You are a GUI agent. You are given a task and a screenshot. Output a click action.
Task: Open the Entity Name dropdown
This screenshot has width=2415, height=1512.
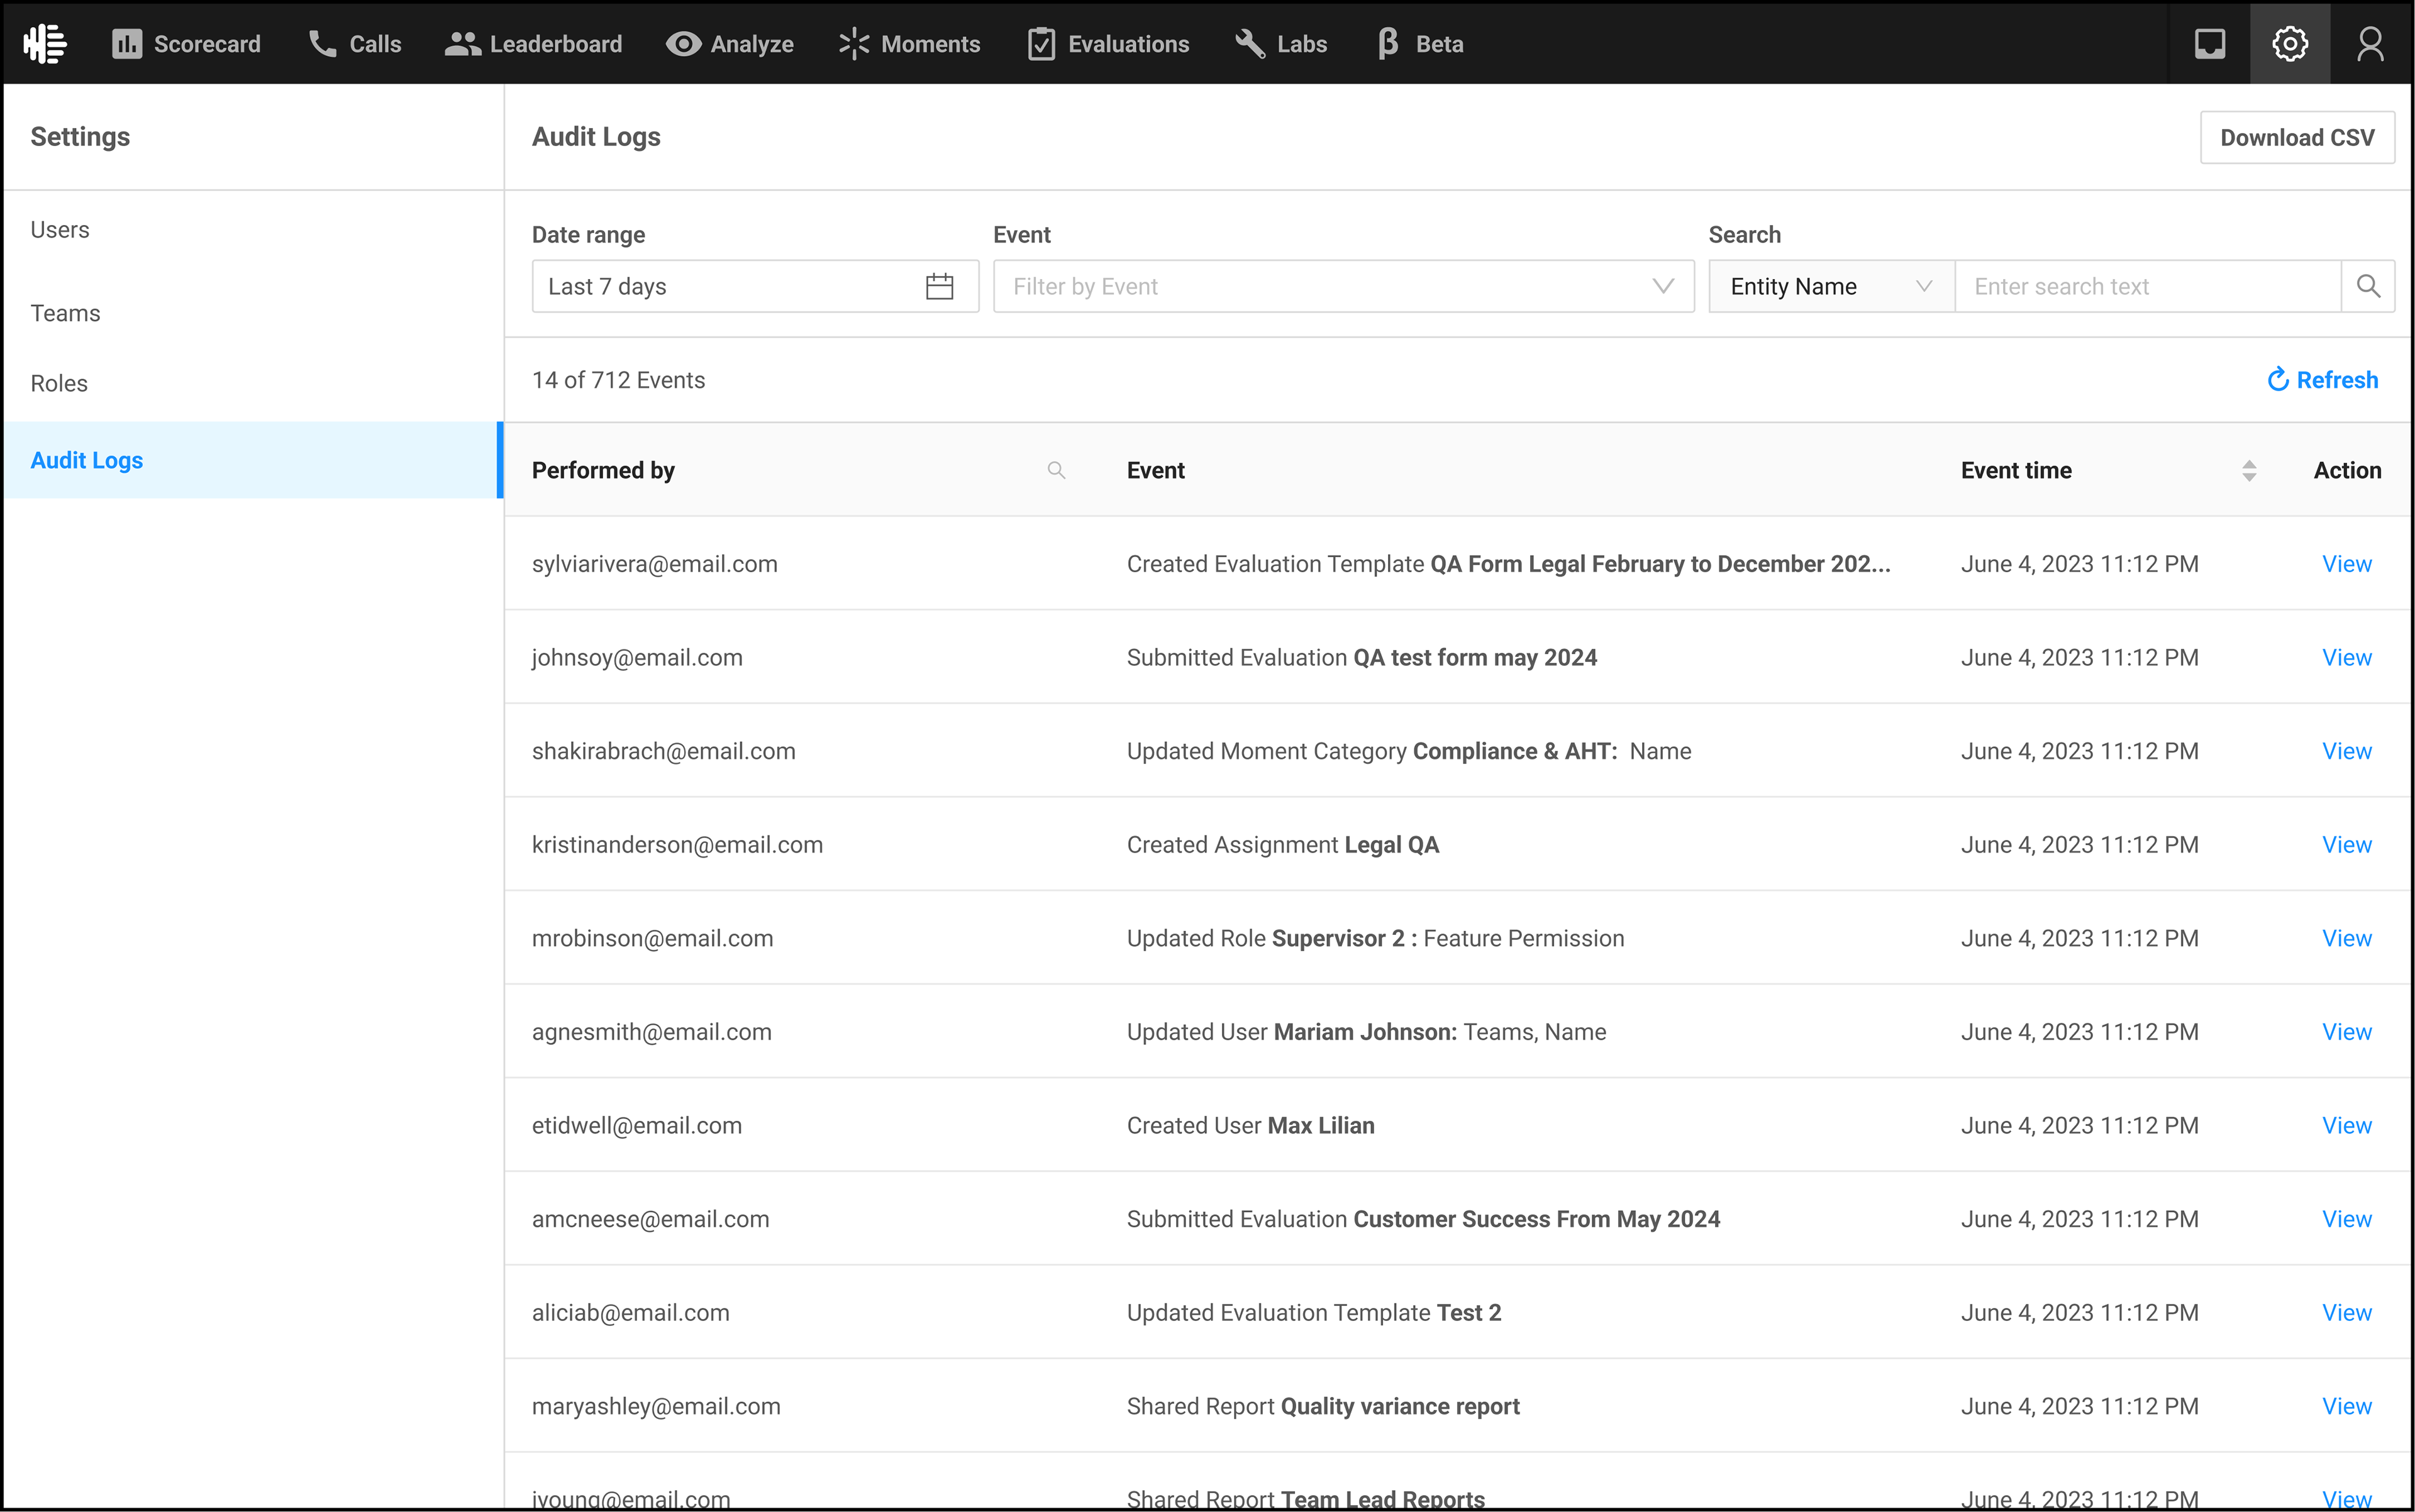[x=1829, y=287]
